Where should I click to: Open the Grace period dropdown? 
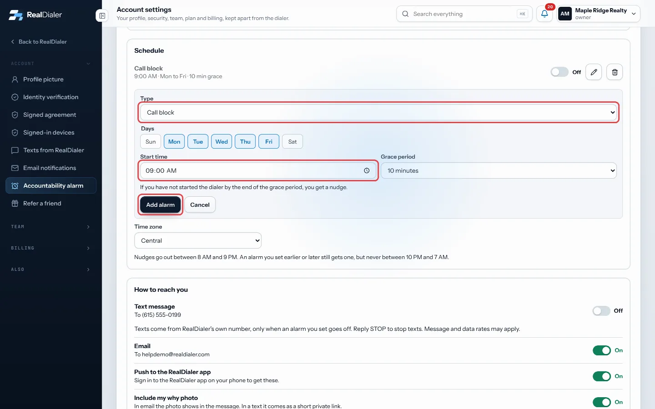tap(499, 170)
